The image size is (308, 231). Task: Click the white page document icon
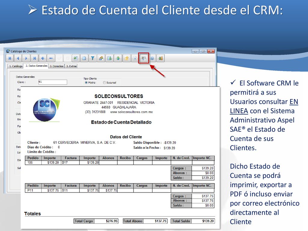click(x=135, y=58)
